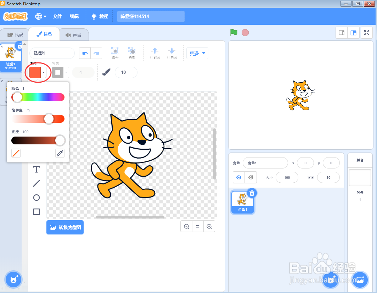Switch to the 造型 tab
The width and height of the screenshot is (377, 293).
44,34
